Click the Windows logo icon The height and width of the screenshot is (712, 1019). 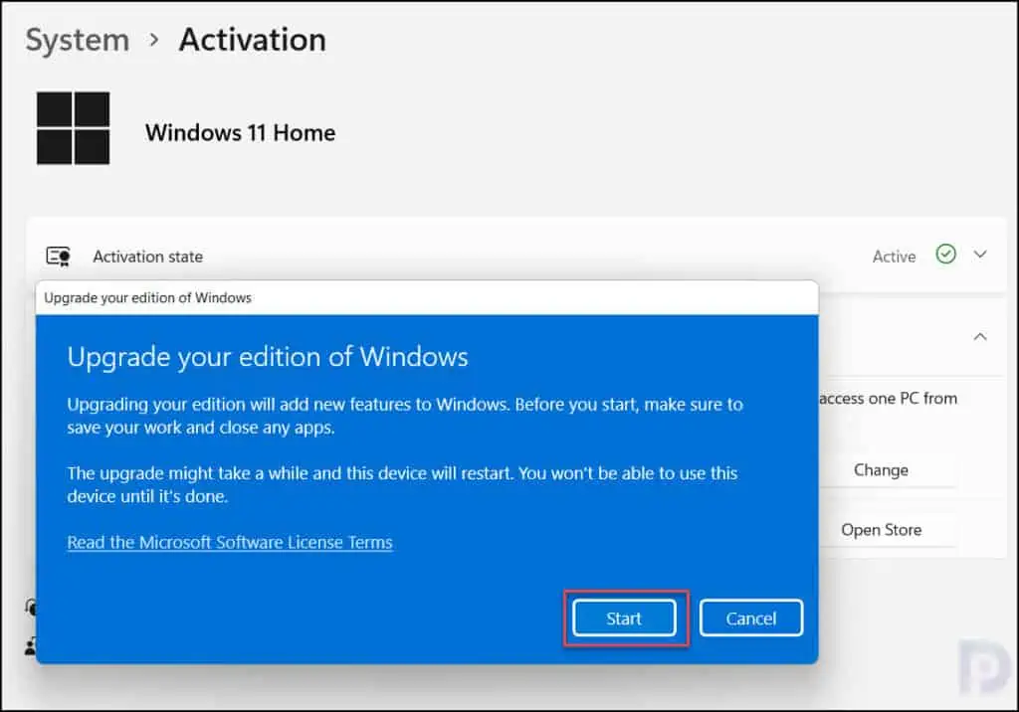pyautogui.click(x=74, y=128)
